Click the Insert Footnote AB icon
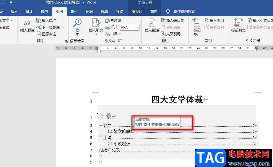 click(27, 24)
